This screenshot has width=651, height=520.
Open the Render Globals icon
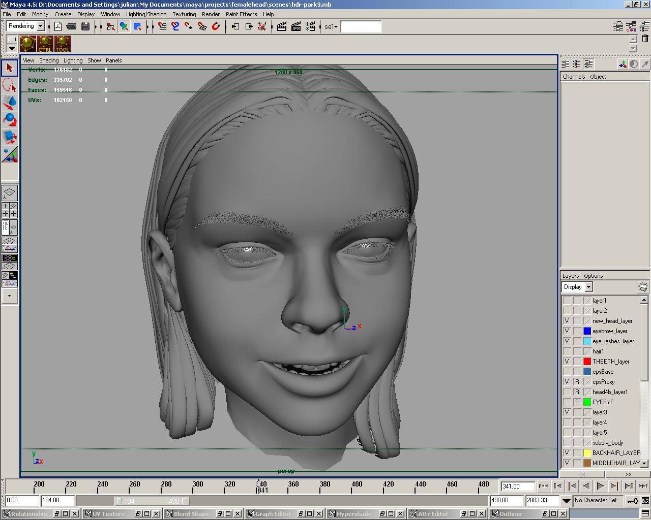[310, 26]
